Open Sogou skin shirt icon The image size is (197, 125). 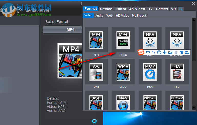[182, 52]
